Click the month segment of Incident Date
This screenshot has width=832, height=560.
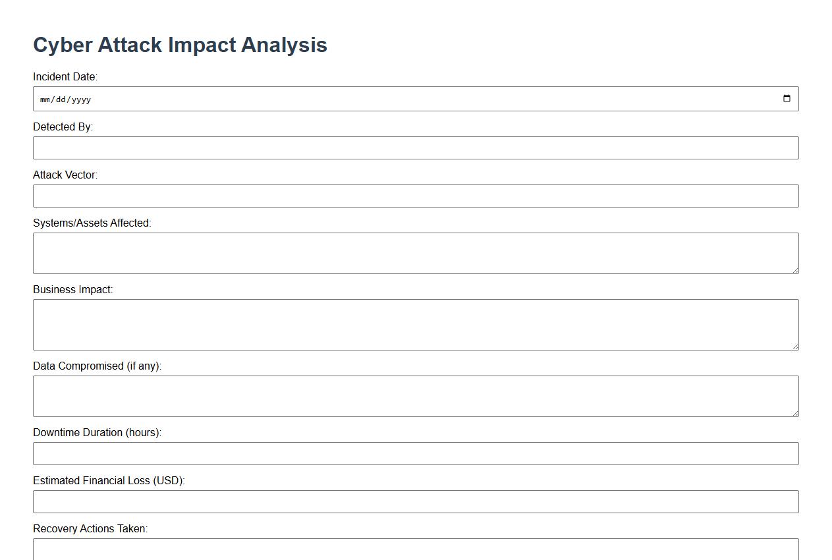point(45,99)
